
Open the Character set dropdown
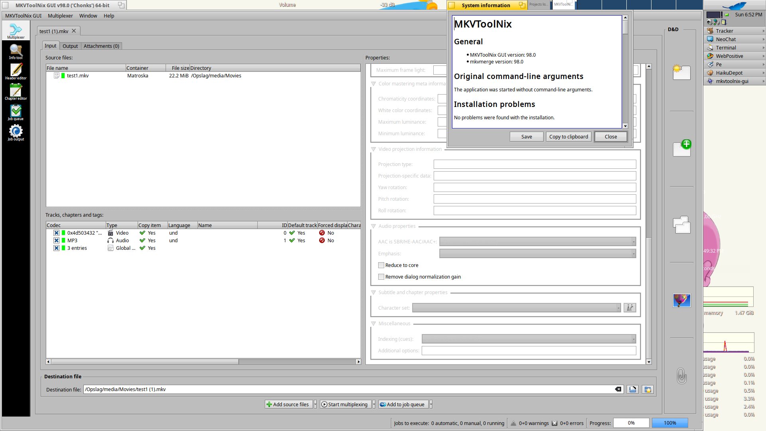click(516, 308)
